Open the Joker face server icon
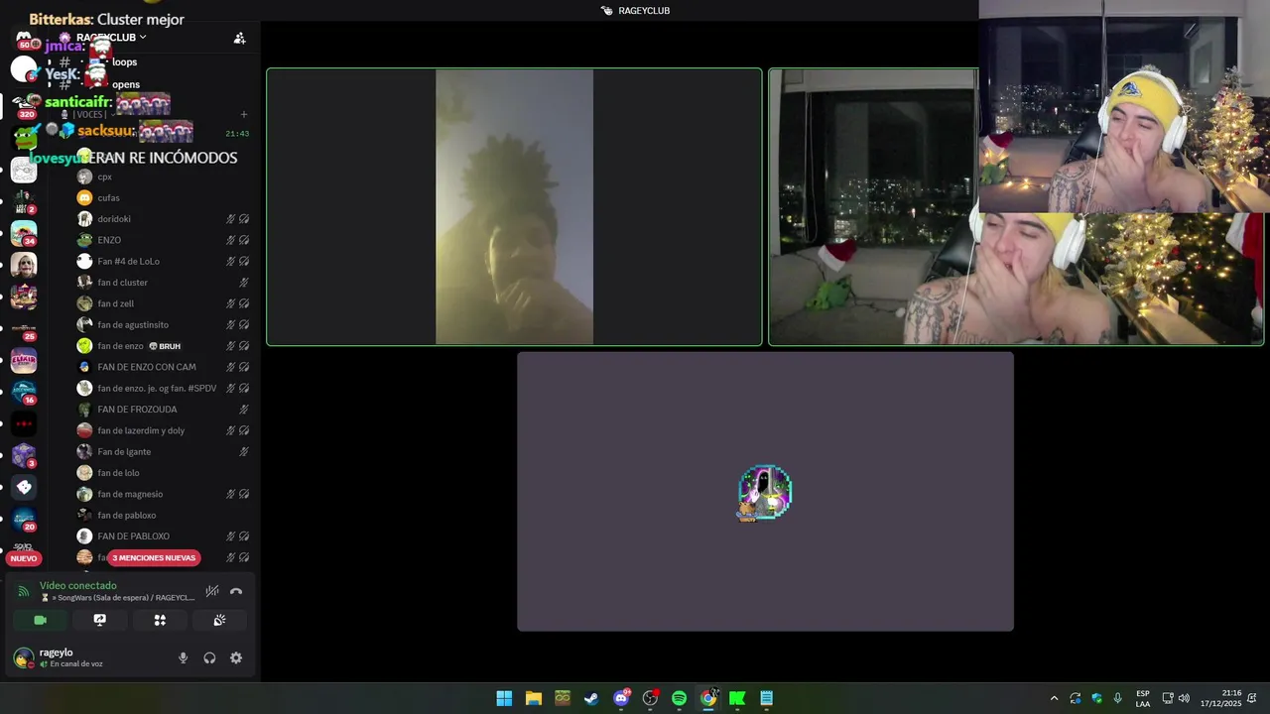The height and width of the screenshot is (714, 1270). click(24, 265)
